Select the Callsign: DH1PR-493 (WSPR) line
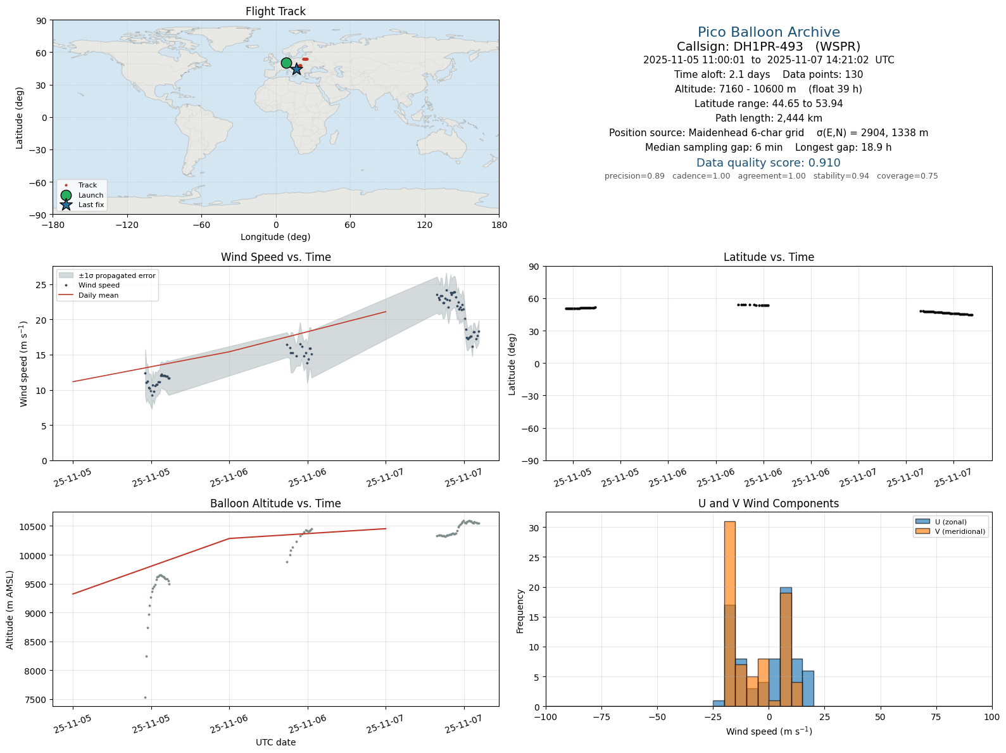 [x=769, y=46]
